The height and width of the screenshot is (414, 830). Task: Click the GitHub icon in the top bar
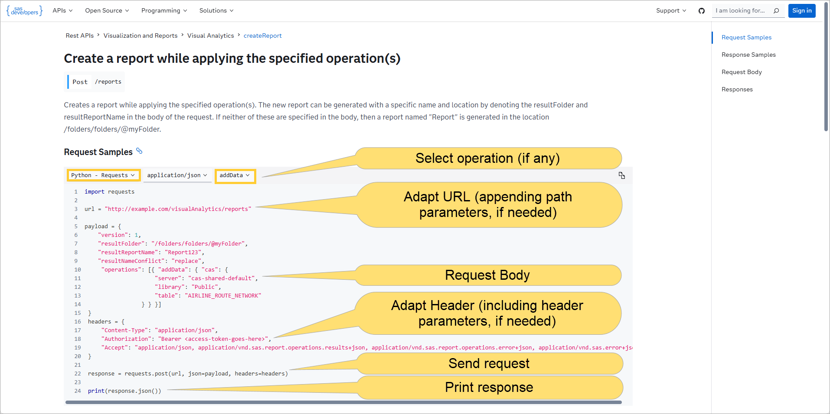(701, 11)
